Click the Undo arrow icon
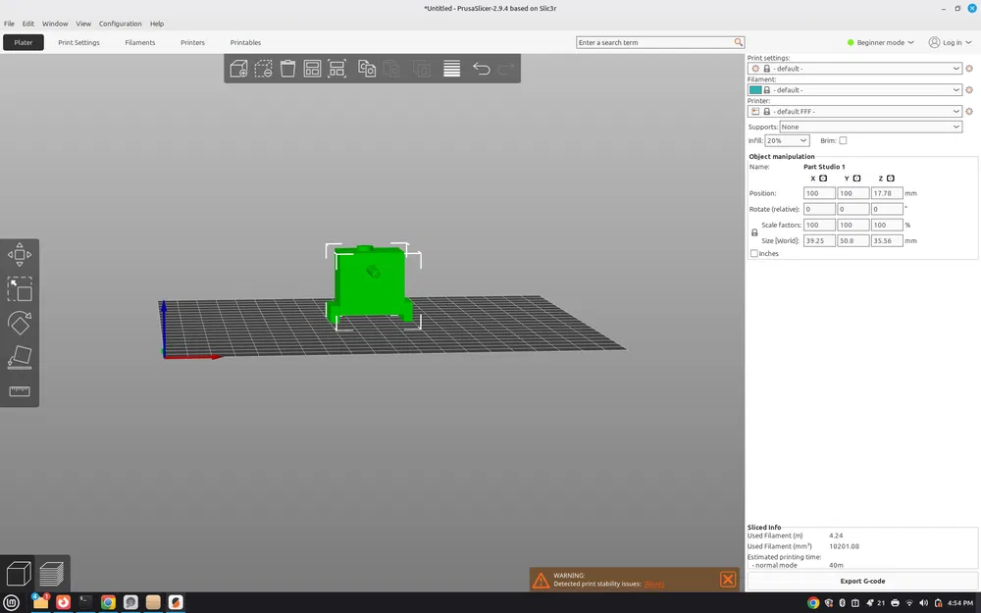 pyautogui.click(x=481, y=69)
